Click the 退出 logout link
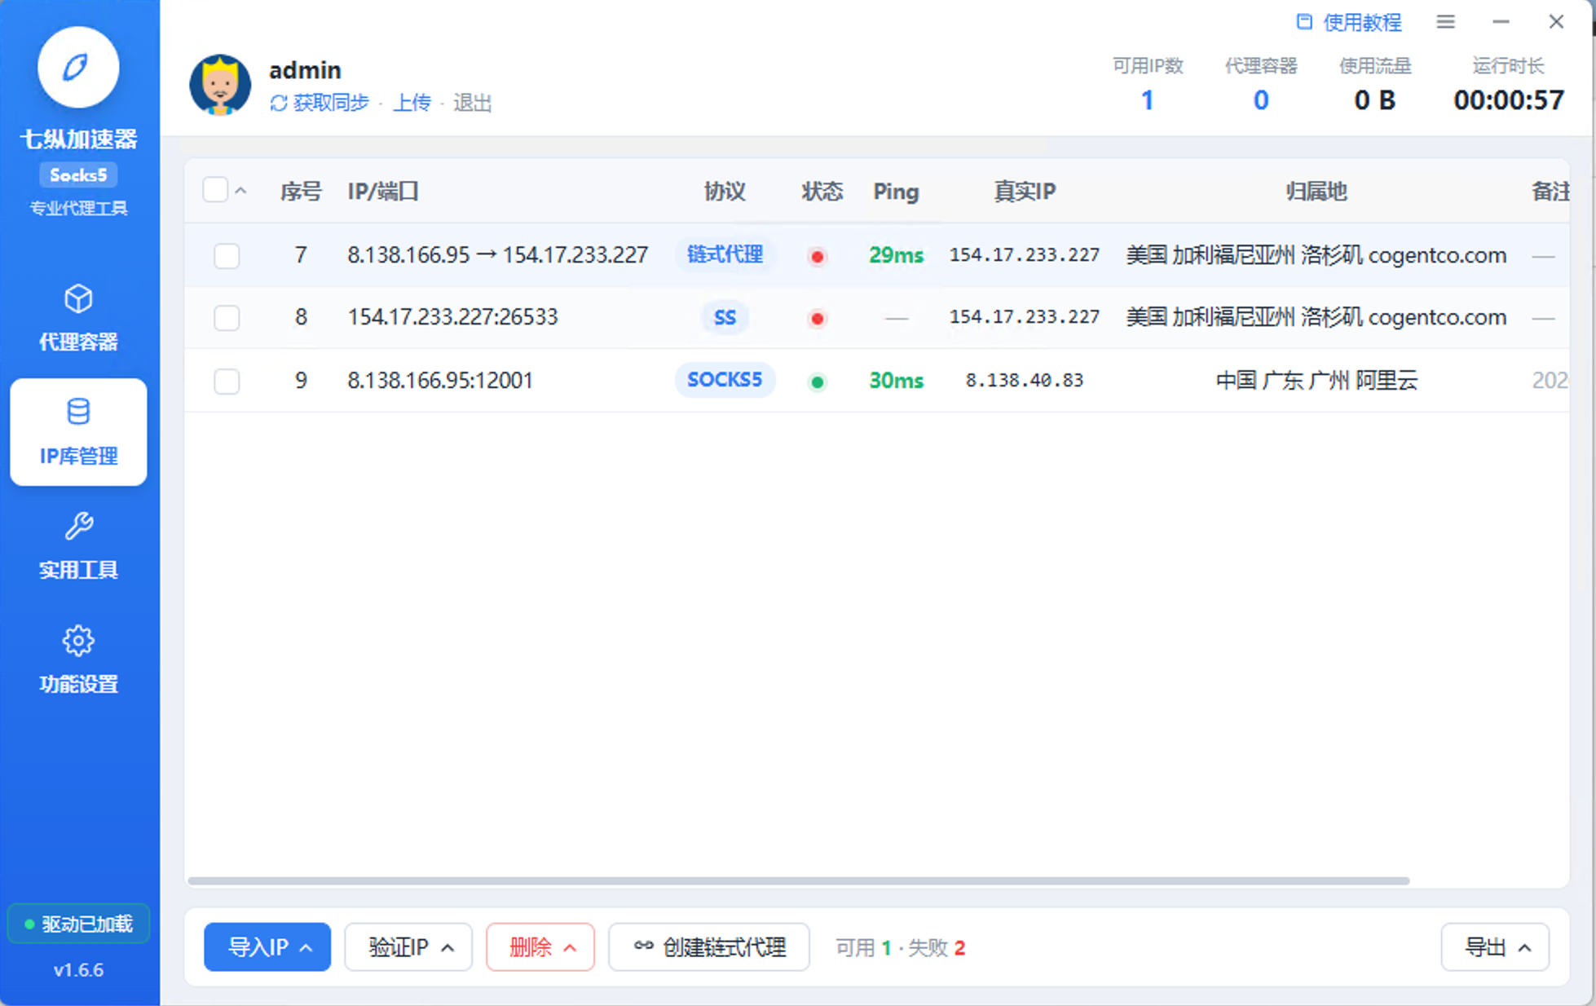Image resolution: width=1596 pixels, height=1006 pixels. [472, 103]
